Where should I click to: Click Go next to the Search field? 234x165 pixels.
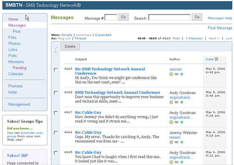(x=197, y=17)
